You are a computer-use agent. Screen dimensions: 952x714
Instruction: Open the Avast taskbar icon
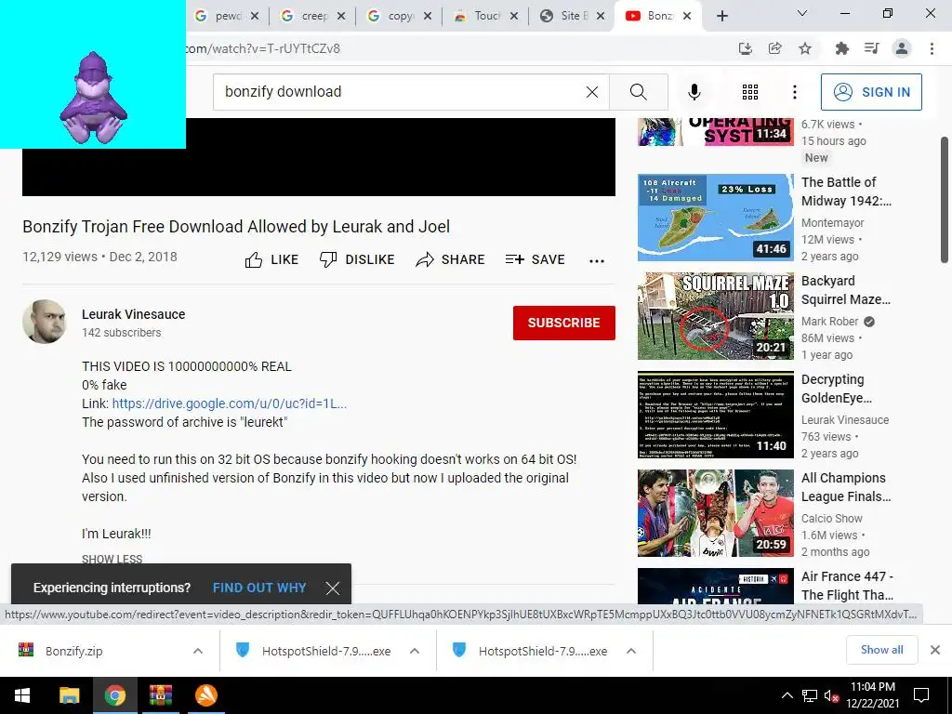coord(206,695)
